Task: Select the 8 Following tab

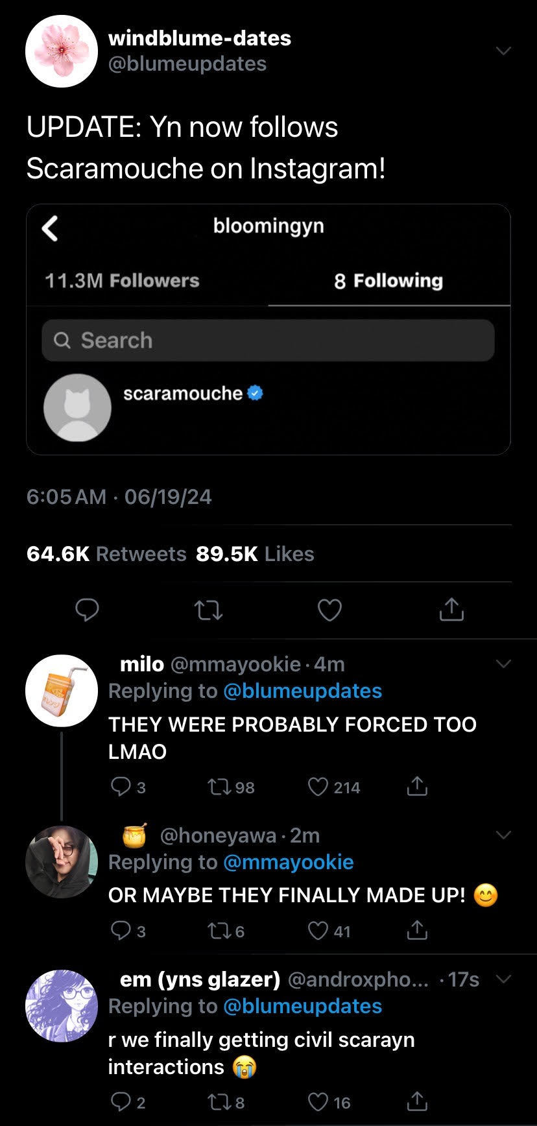Action: click(x=388, y=281)
